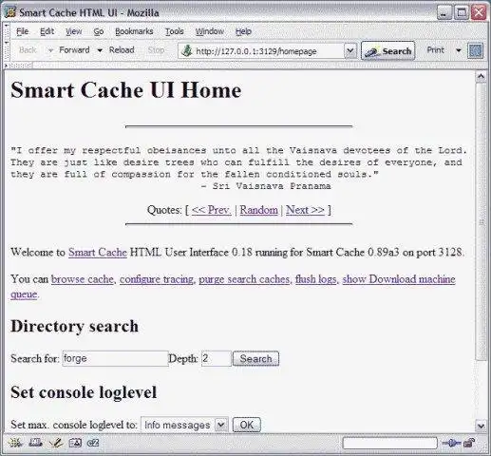
Task: Open the configure tracing link
Action: pyautogui.click(x=157, y=279)
